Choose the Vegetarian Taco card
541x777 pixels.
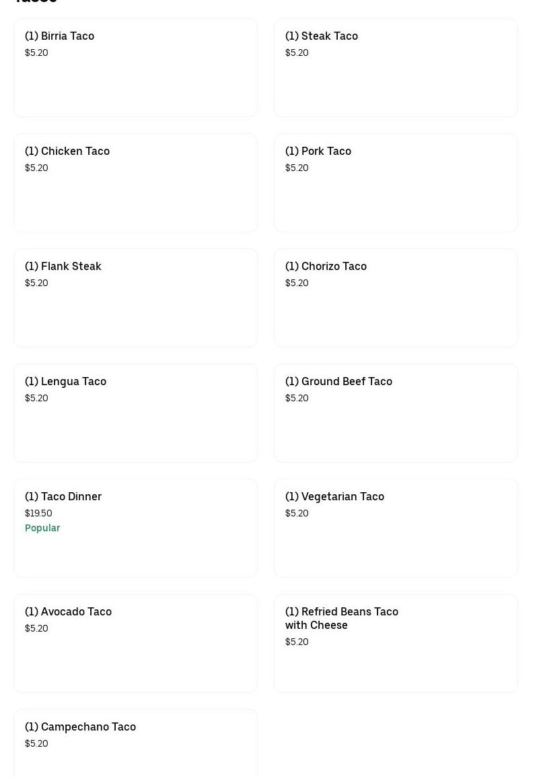point(396,528)
